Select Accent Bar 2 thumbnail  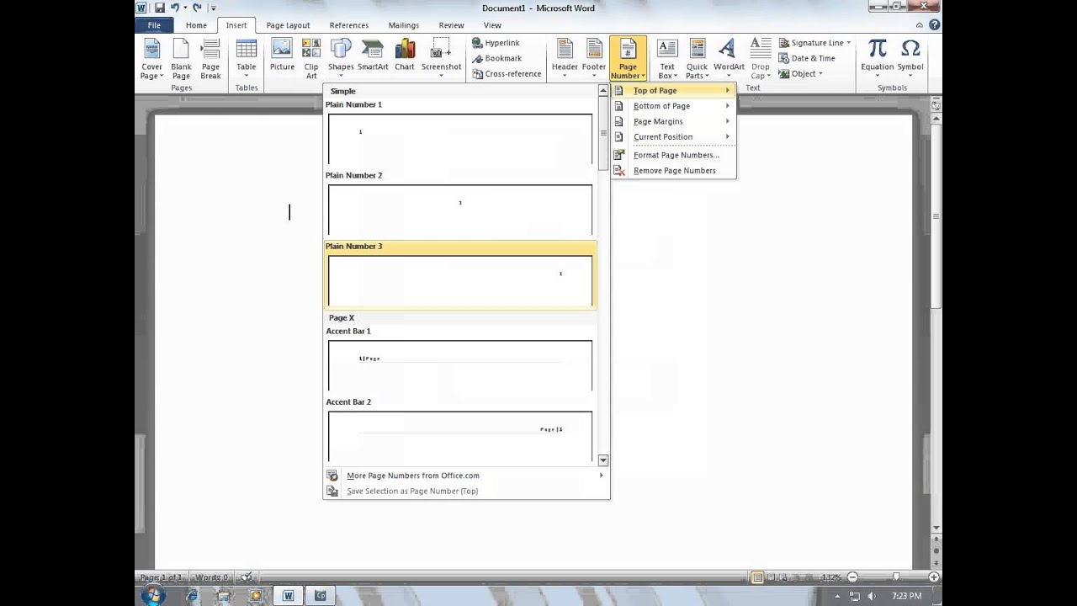[460, 436]
